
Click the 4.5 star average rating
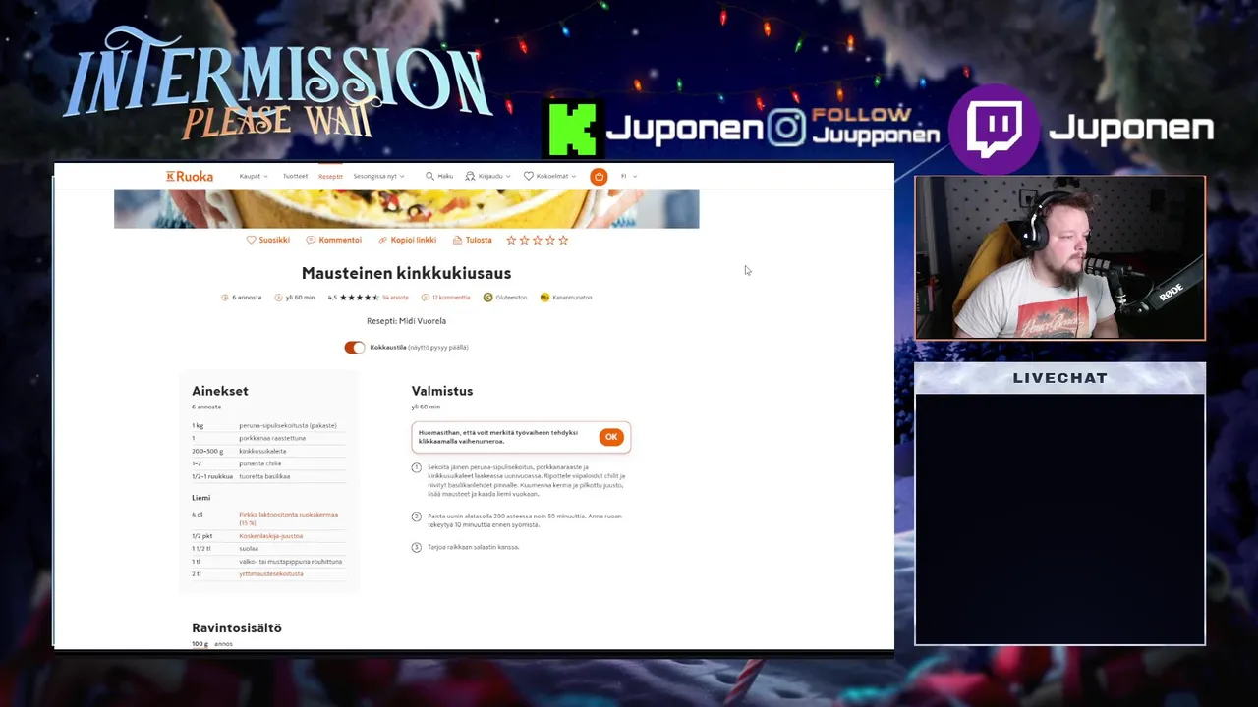354,297
